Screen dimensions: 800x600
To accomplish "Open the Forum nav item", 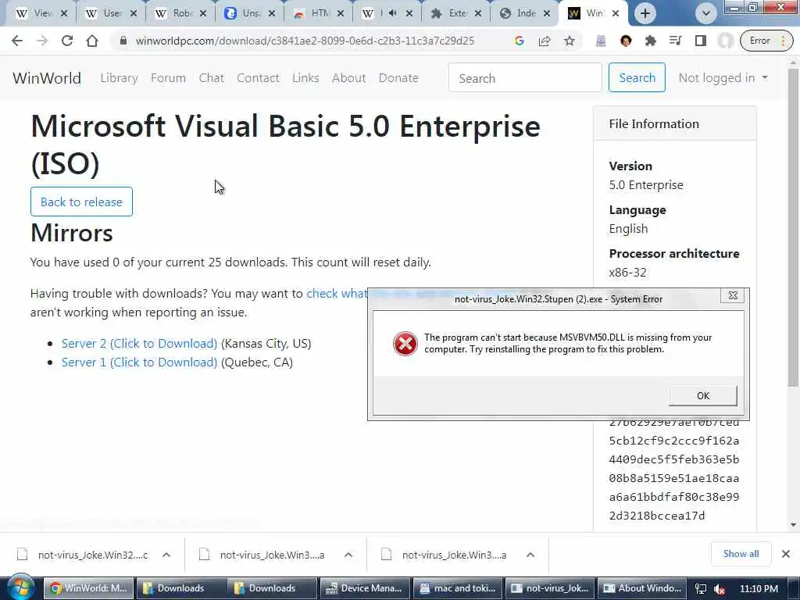I will click(169, 78).
